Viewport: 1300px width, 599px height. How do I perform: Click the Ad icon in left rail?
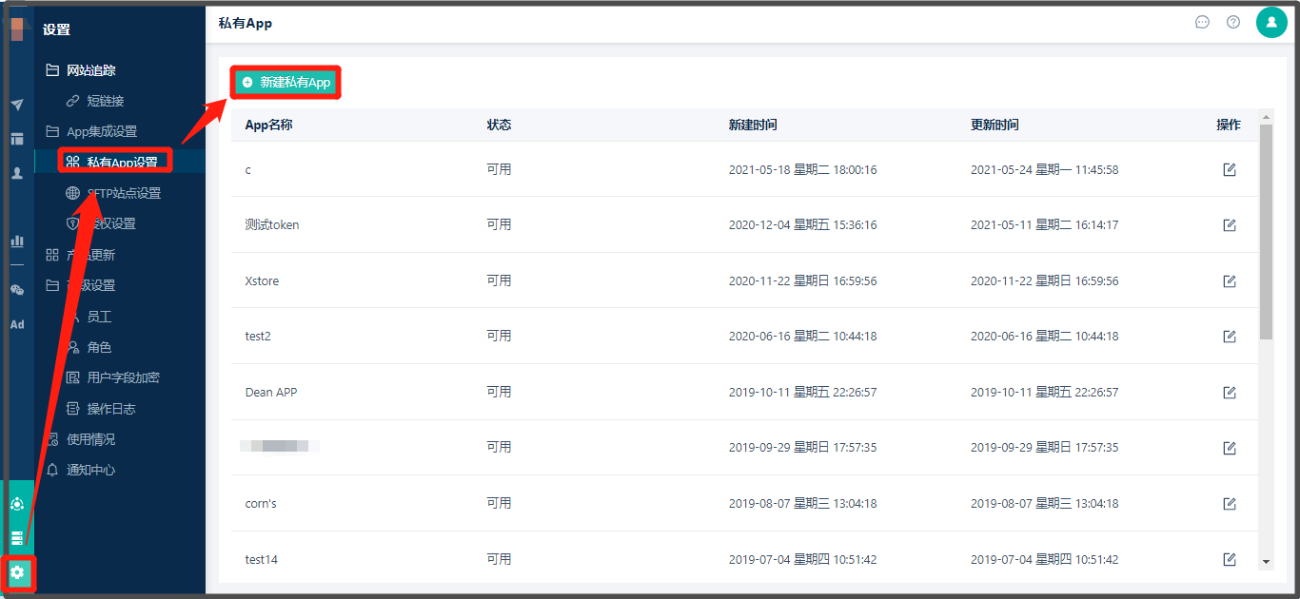coord(17,324)
